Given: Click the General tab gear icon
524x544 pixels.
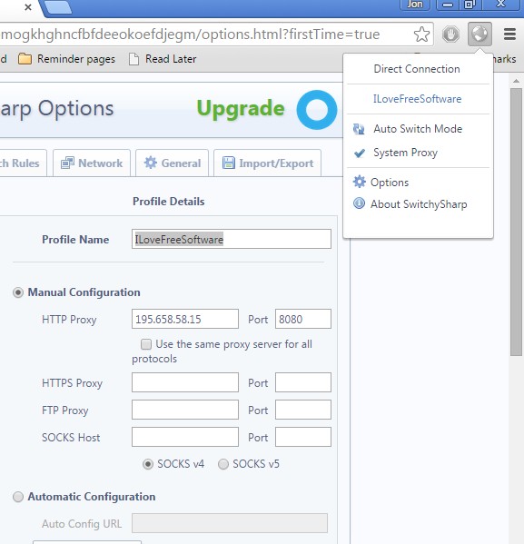Looking at the screenshot, I should 150,163.
